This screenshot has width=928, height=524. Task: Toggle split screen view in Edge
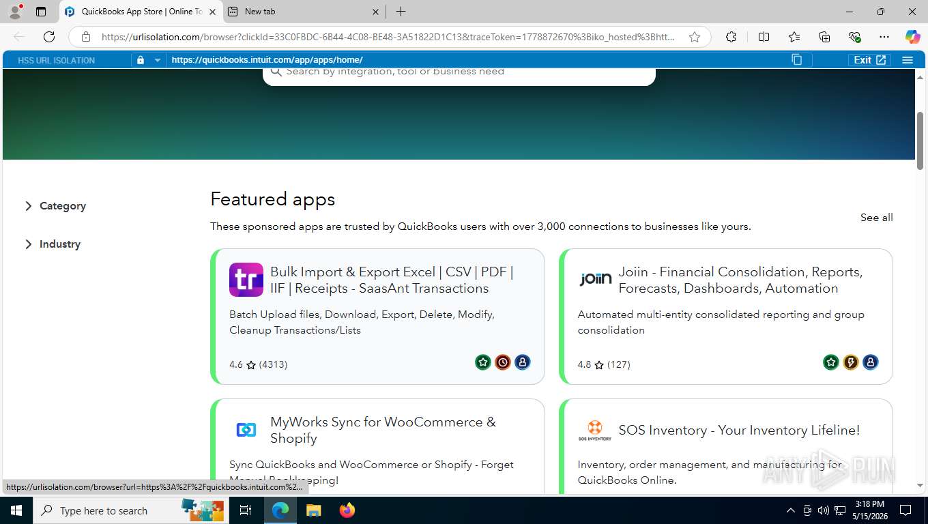point(764,37)
